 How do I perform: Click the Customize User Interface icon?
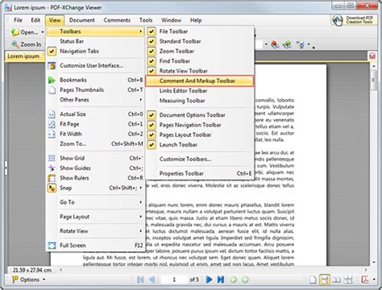point(52,65)
